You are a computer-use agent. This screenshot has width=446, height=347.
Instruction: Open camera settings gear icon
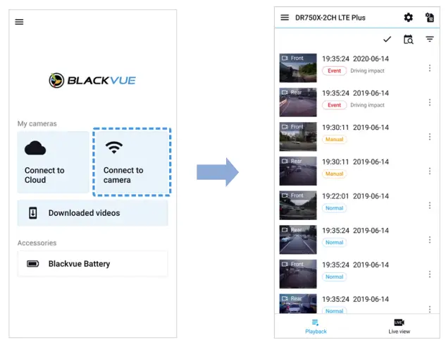coord(408,18)
